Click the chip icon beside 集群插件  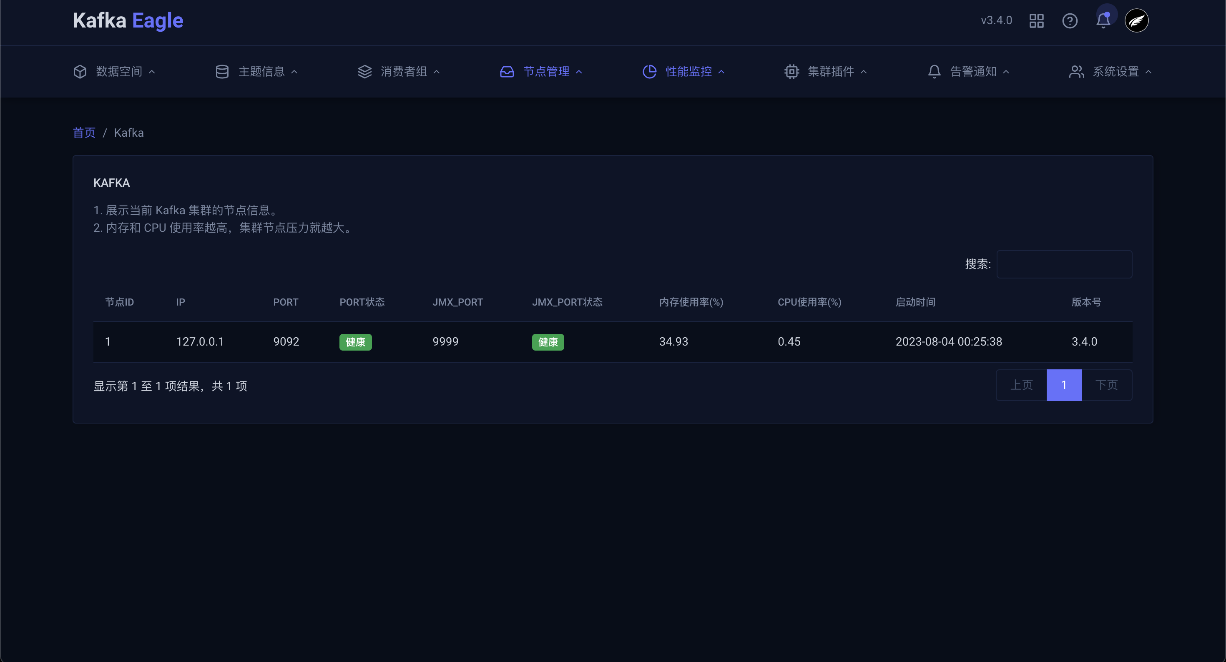pyautogui.click(x=791, y=72)
